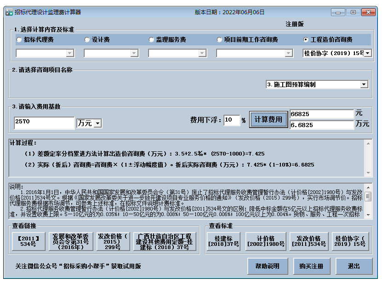Screen dimensions: 382x283
Task: Click the 退出 button
Action: [354, 266]
